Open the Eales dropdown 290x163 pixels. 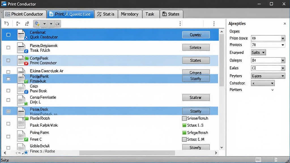tap(268, 68)
